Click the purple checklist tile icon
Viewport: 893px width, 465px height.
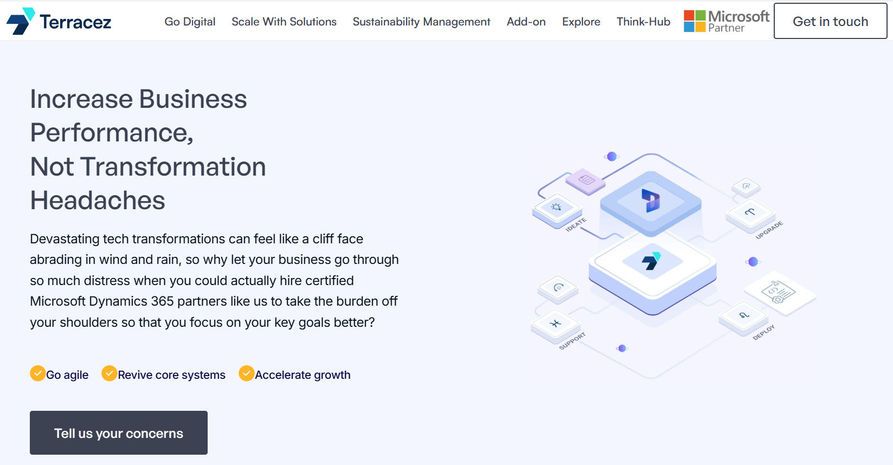[586, 179]
